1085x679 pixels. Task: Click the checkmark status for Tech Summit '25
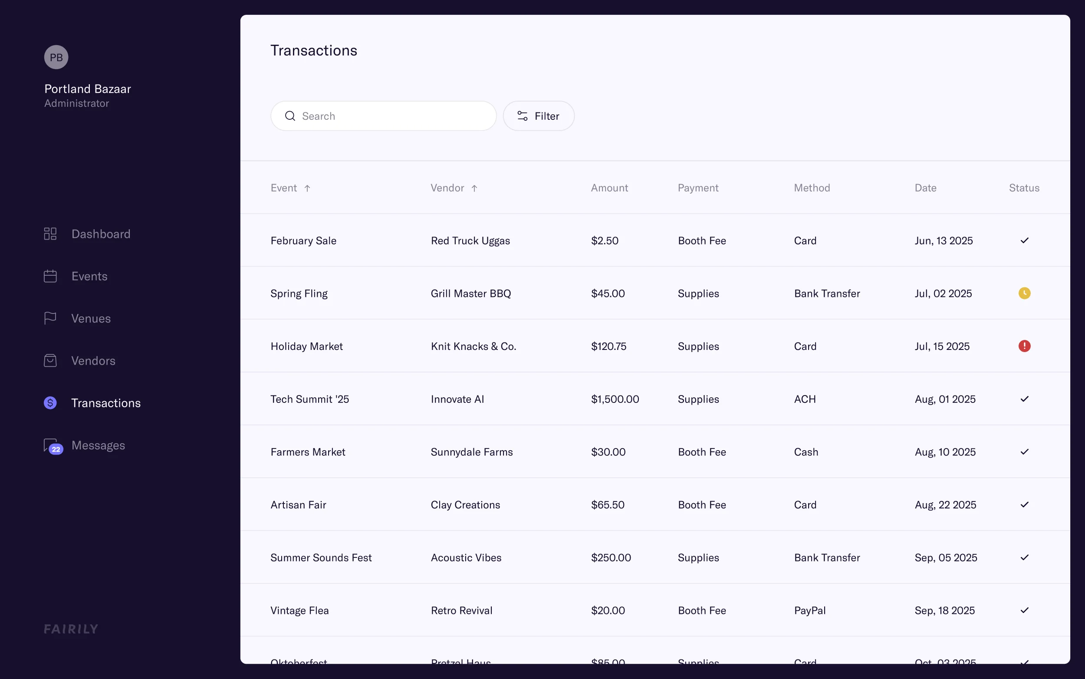click(x=1024, y=399)
